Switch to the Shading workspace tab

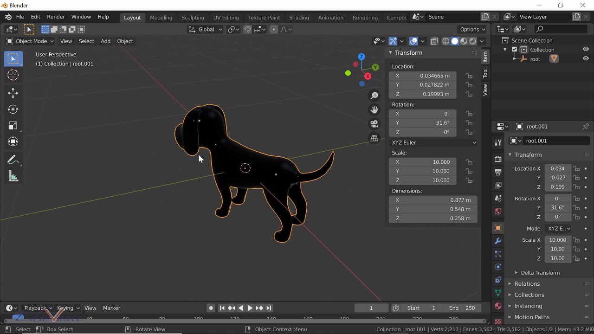click(x=299, y=17)
